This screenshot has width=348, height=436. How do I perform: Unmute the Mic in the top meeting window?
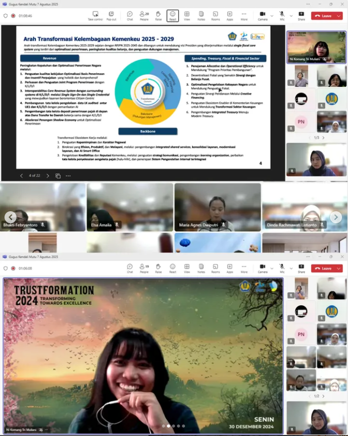[282, 15]
